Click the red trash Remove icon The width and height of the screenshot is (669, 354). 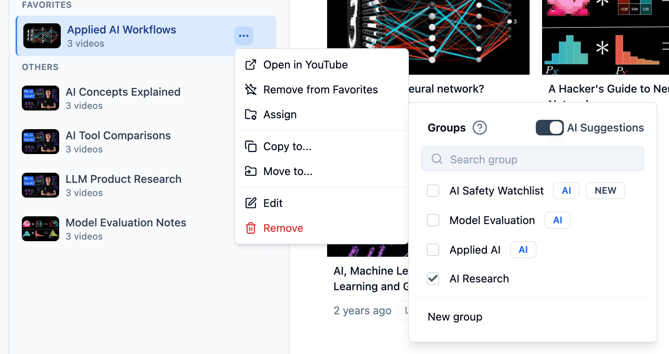click(251, 228)
